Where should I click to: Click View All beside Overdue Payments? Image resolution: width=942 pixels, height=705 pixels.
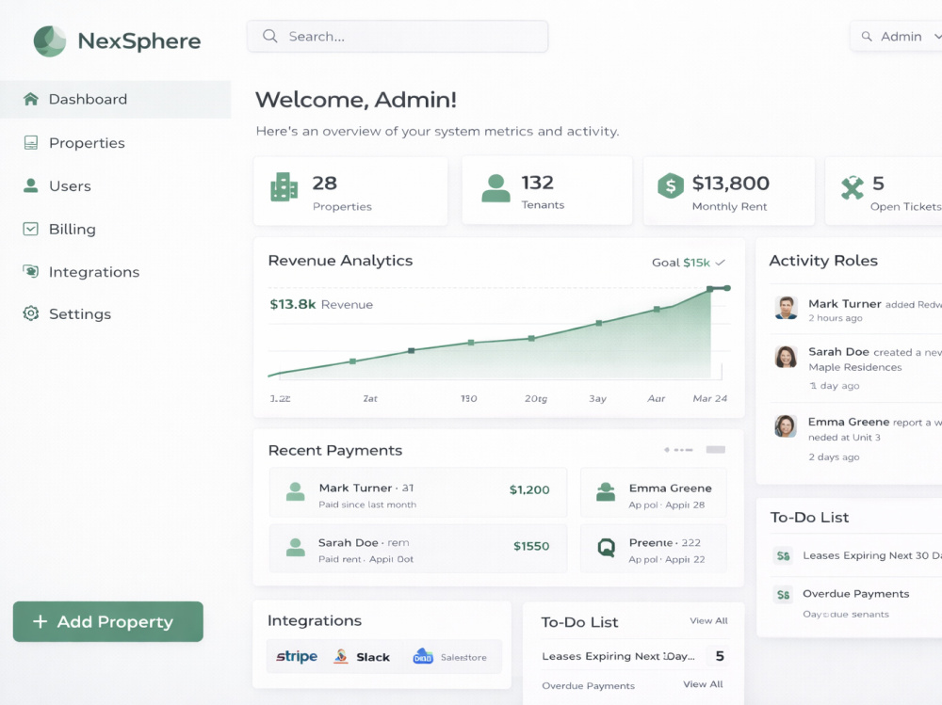tap(703, 684)
